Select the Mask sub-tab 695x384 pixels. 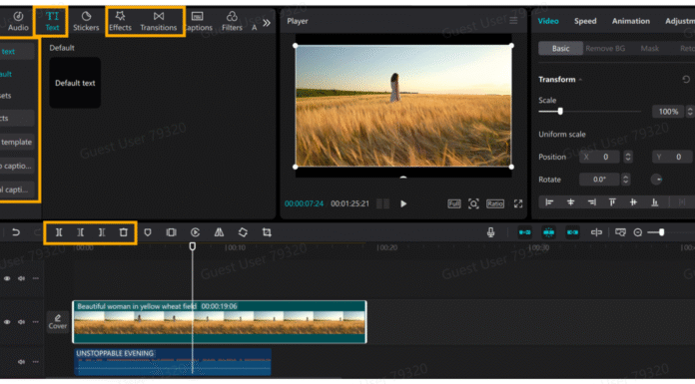(649, 48)
